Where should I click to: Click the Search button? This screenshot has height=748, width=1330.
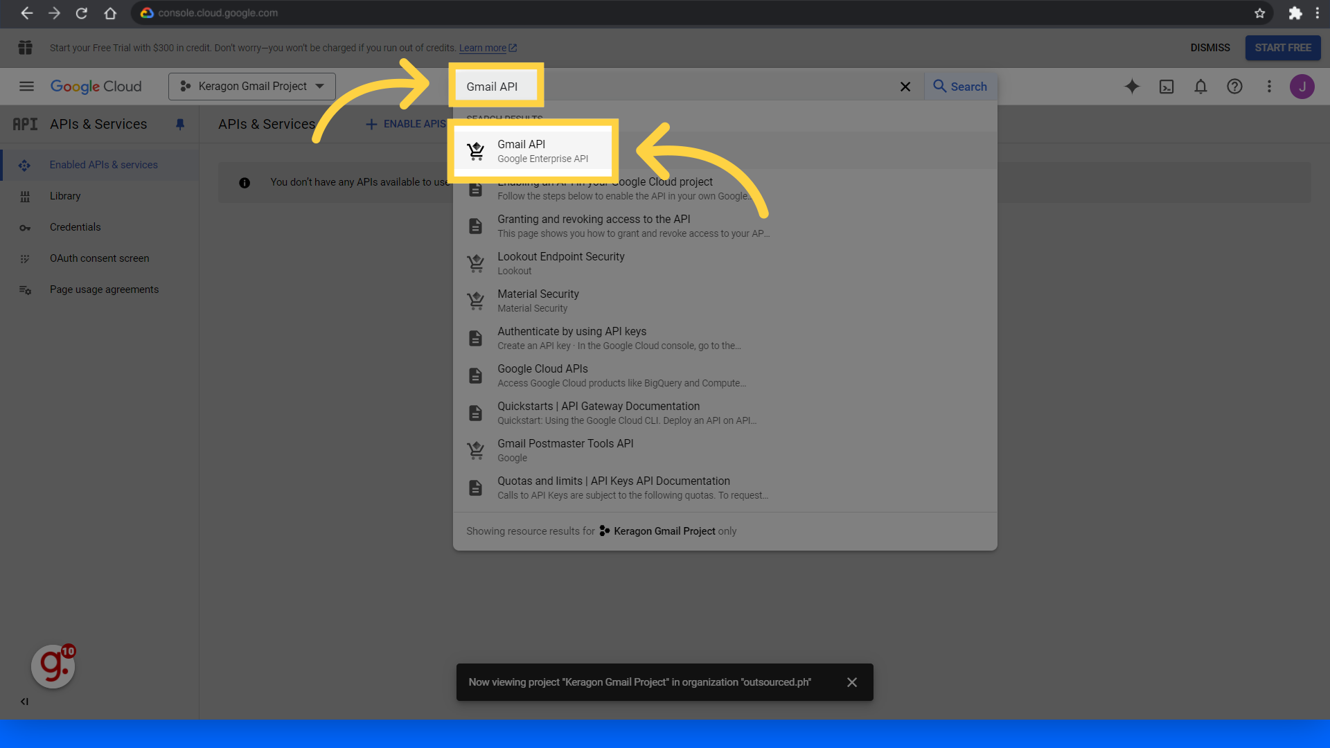pos(960,87)
